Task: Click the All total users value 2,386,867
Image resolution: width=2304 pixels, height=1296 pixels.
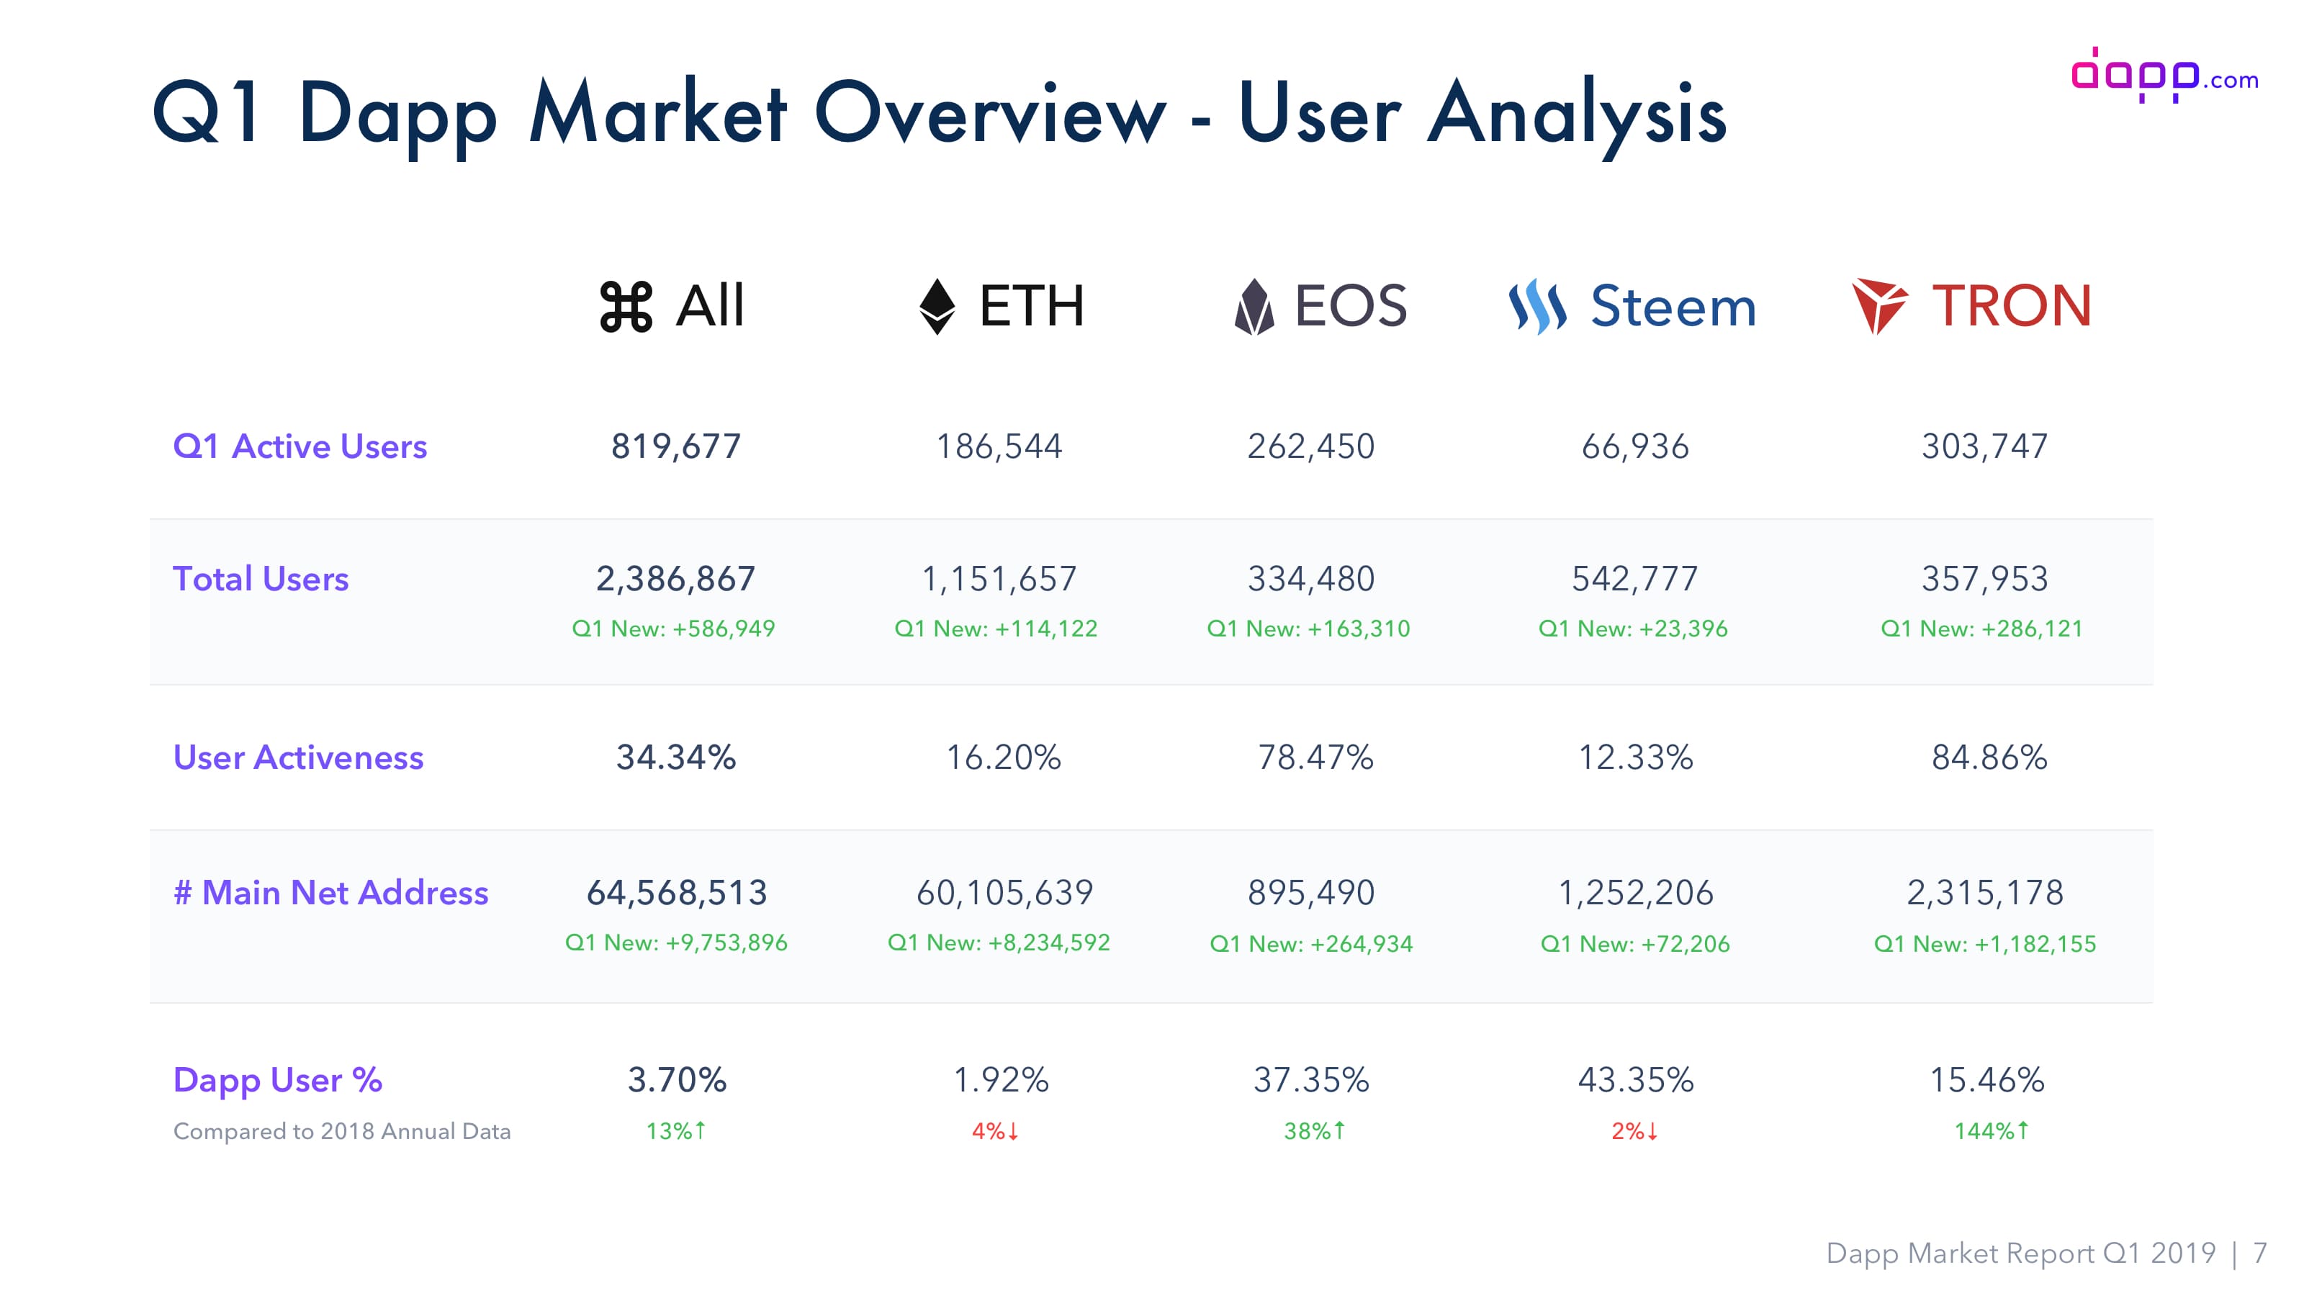Action: pos(675,579)
